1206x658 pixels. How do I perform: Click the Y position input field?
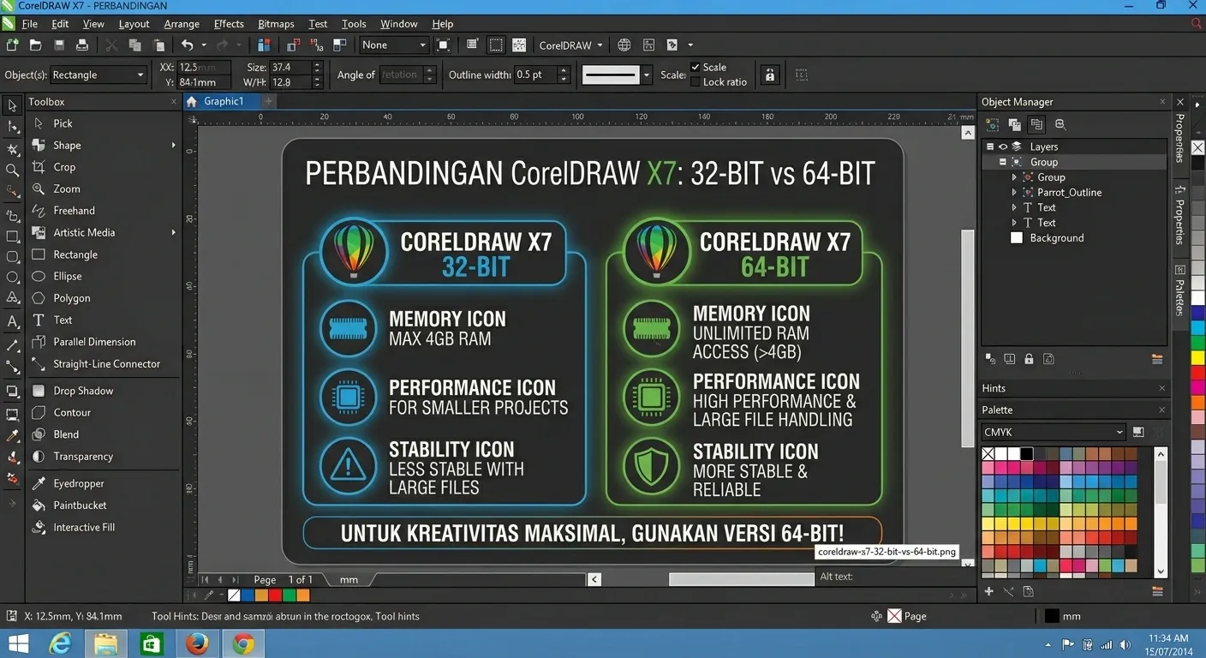[x=204, y=82]
